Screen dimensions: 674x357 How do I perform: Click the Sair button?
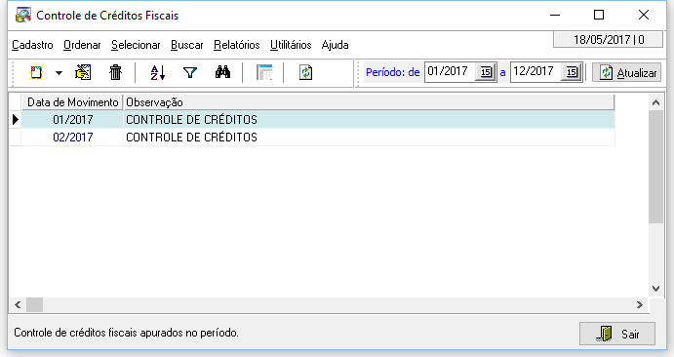coord(617,334)
